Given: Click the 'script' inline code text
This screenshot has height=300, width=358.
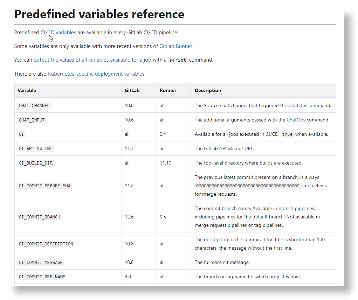Looking at the screenshot, I should (178, 60).
